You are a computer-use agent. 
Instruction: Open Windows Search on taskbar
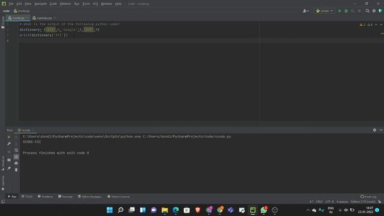tap(121, 210)
